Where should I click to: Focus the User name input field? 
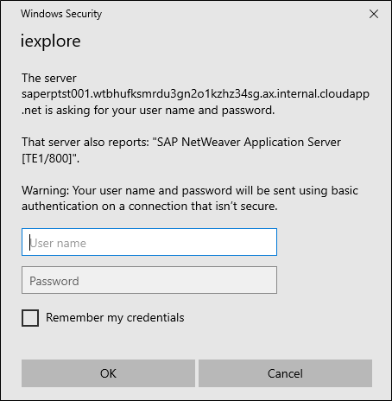tap(149, 242)
